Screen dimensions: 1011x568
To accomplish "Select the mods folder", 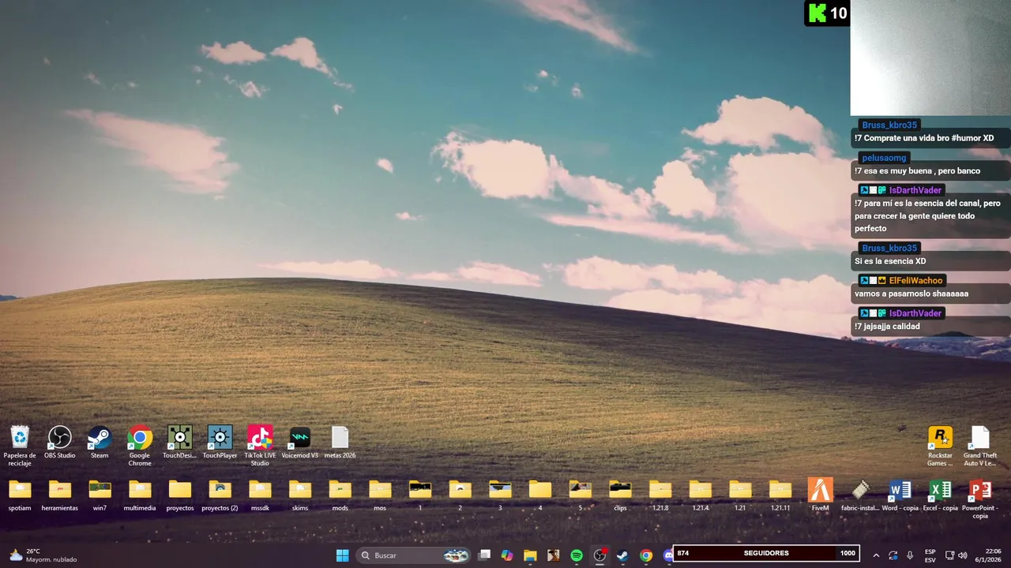I will click(340, 495).
